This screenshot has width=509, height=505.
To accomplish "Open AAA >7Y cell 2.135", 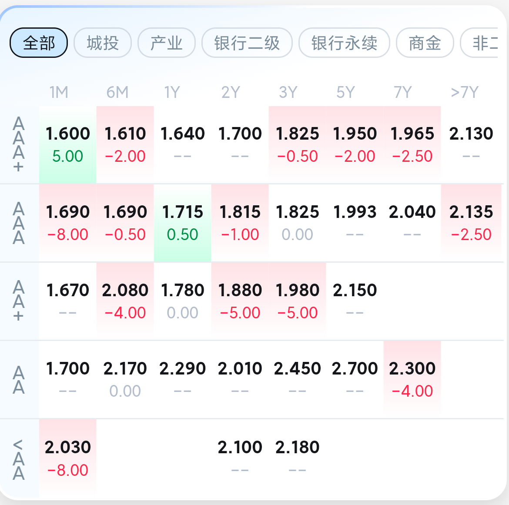I will [x=471, y=223].
